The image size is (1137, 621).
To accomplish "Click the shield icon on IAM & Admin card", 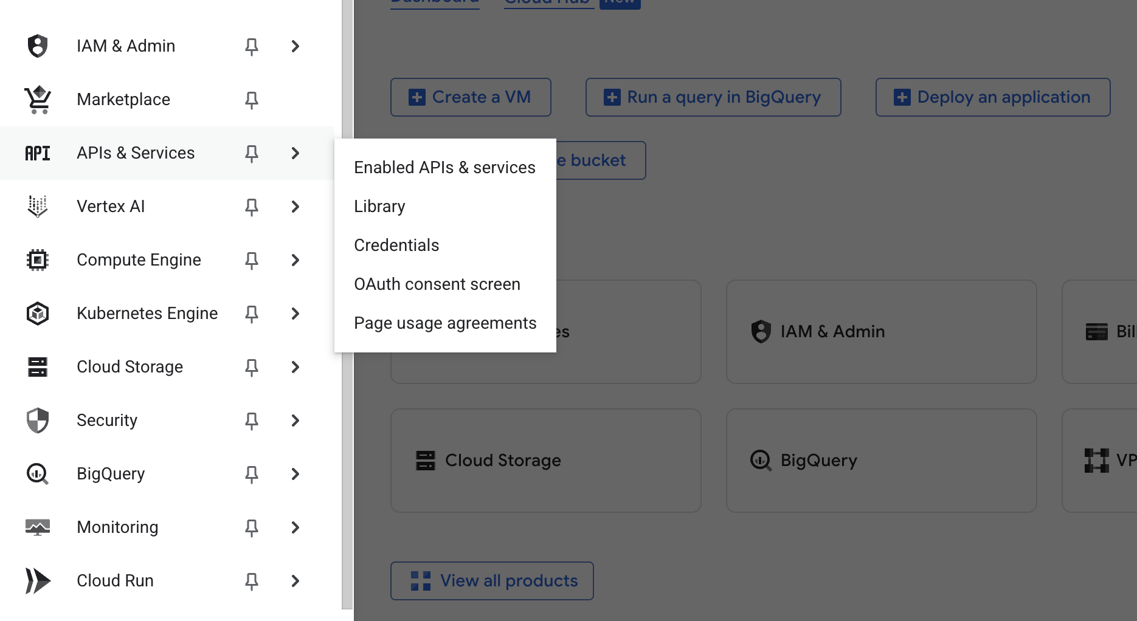I will coord(761,332).
